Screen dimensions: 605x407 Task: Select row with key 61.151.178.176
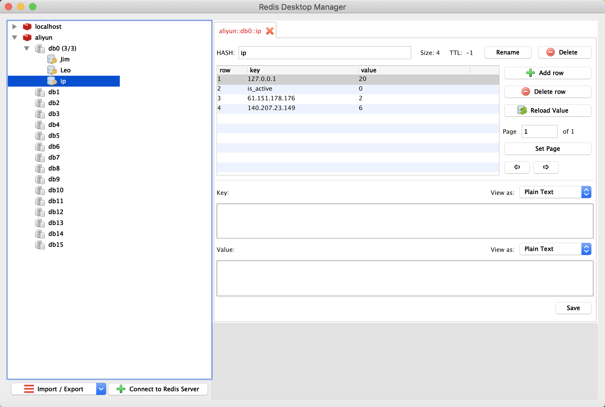pyautogui.click(x=271, y=98)
